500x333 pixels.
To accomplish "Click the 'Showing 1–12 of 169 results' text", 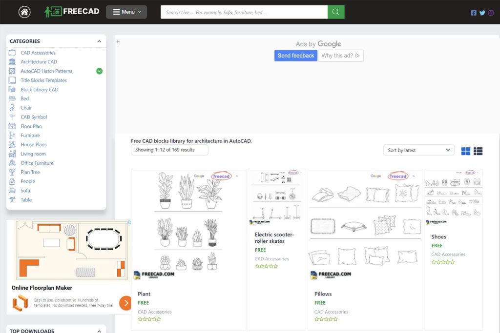I will [x=165, y=150].
